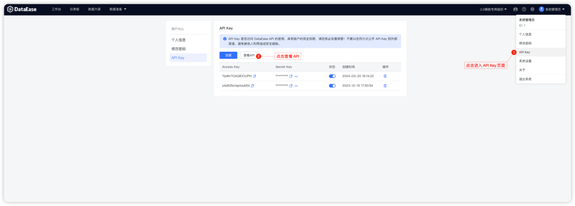Click the masked secret in Ypdhr7OAGB1OUPhI row
The image size is (575, 206).
[282, 76]
